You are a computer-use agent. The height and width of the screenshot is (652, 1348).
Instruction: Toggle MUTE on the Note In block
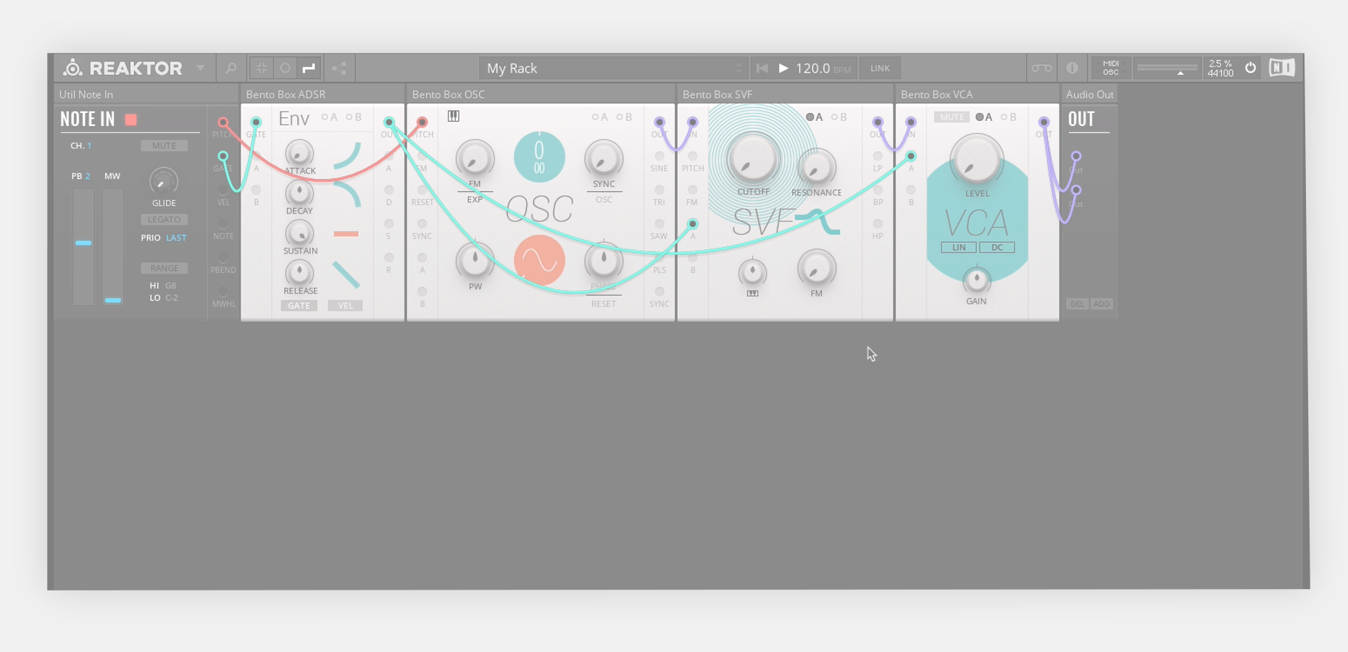[164, 146]
